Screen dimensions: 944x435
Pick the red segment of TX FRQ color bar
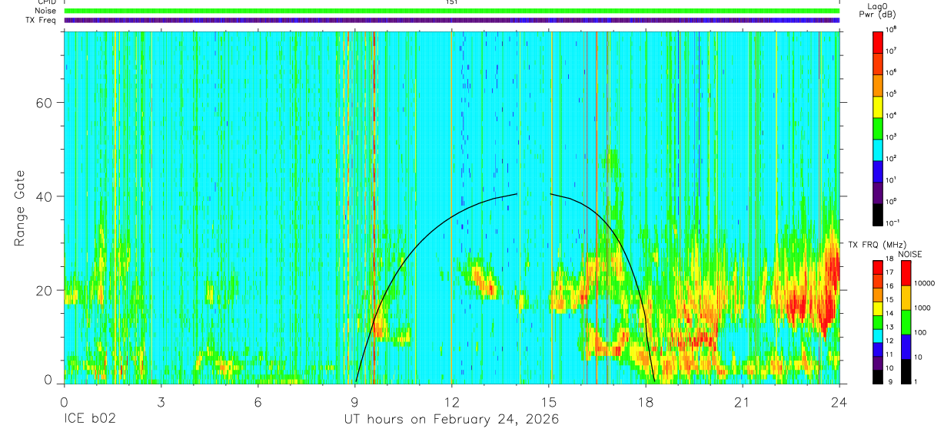(x=877, y=267)
